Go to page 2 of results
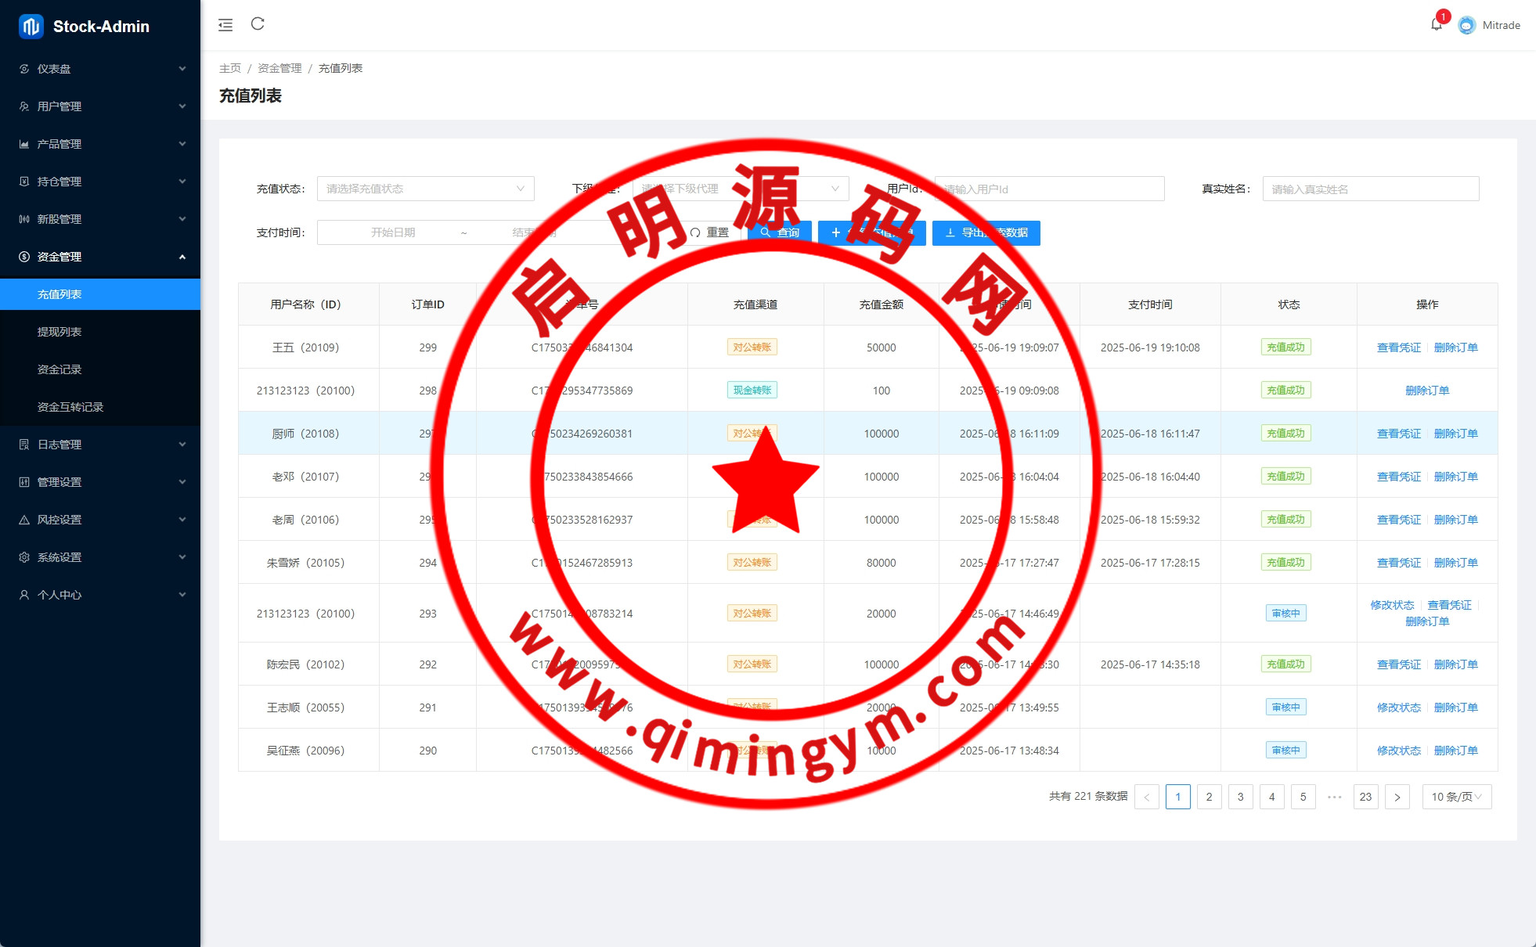The width and height of the screenshot is (1536, 947). click(1209, 797)
